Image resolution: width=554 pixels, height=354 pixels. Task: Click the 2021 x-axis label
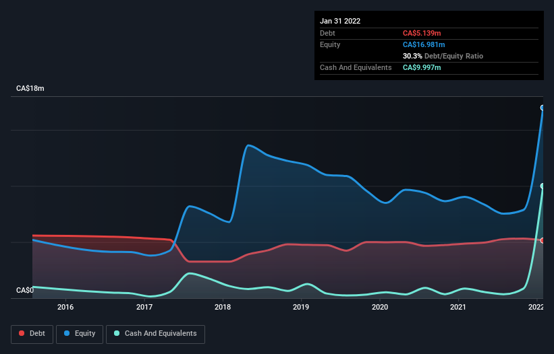[x=458, y=307]
